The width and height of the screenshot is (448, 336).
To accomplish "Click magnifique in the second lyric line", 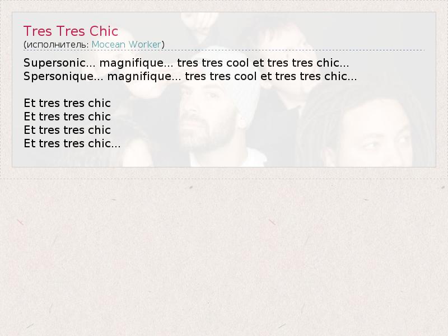I will [140, 77].
